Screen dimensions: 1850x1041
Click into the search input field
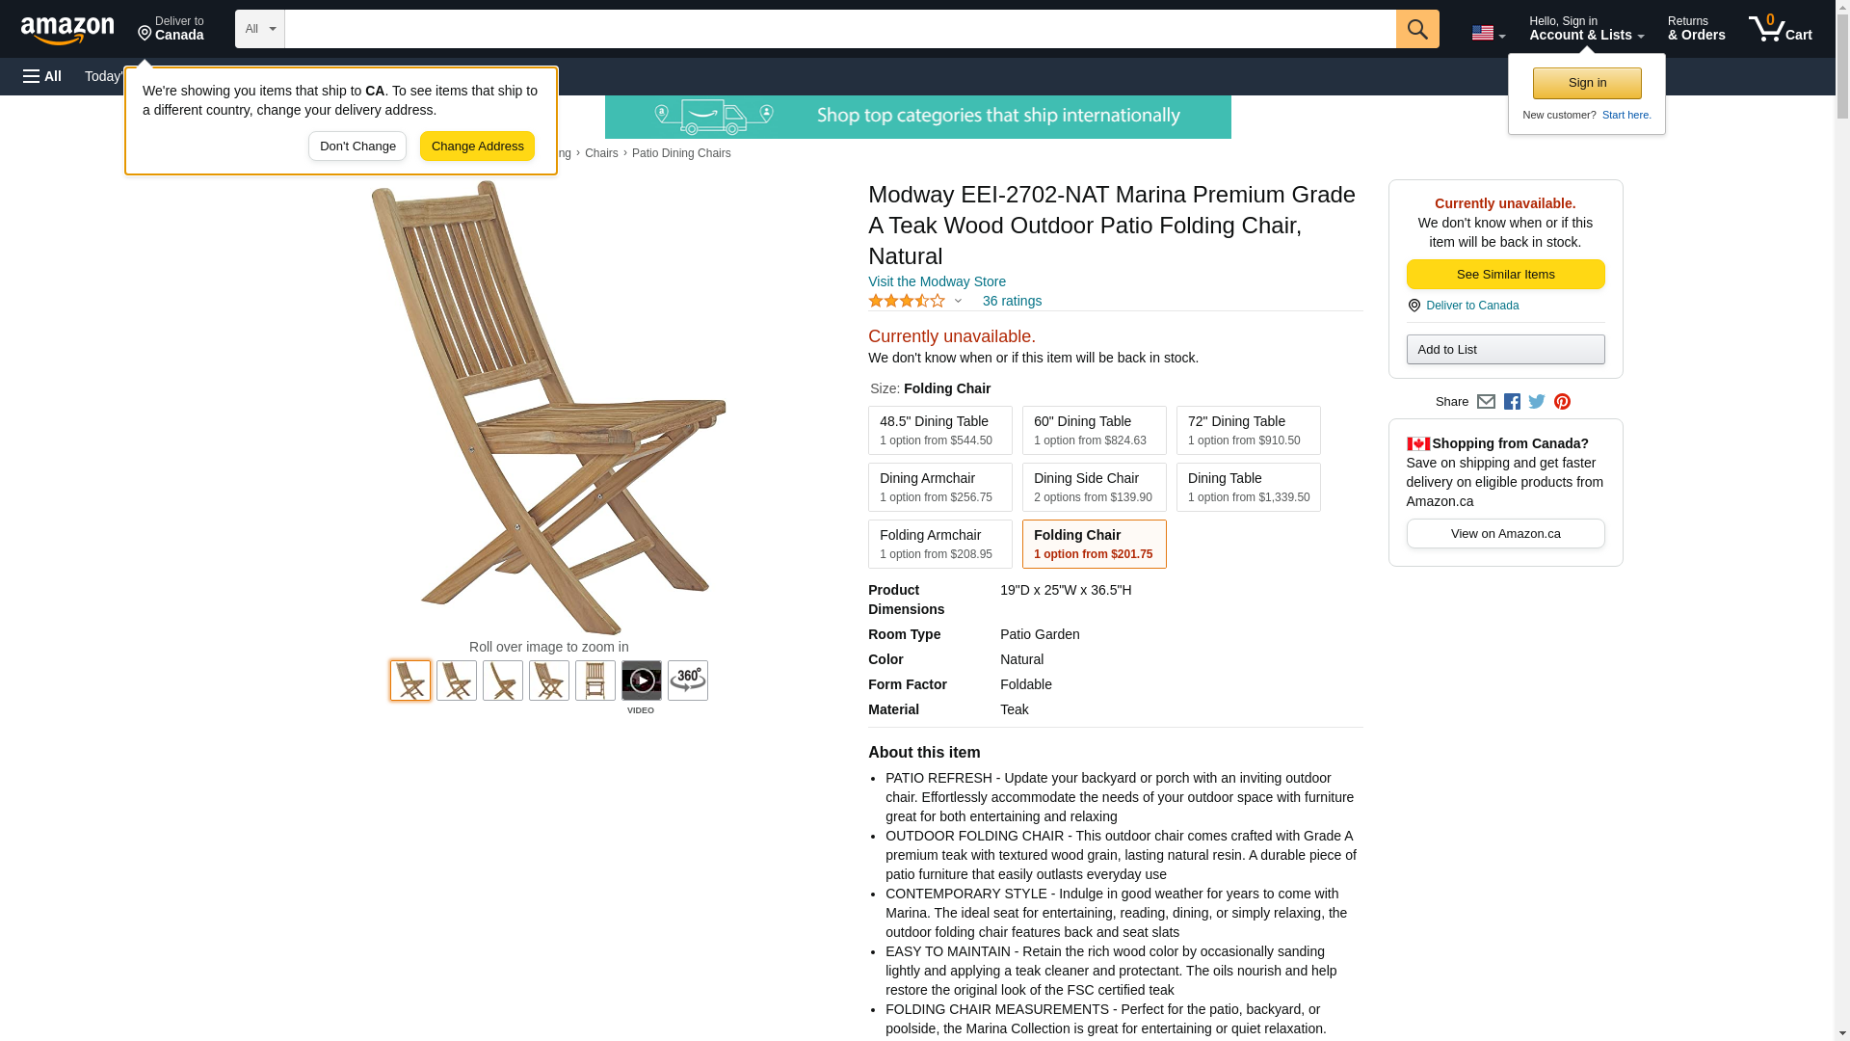coord(840,29)
